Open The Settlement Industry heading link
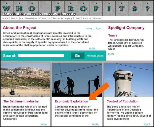 [x=21, y=101]
